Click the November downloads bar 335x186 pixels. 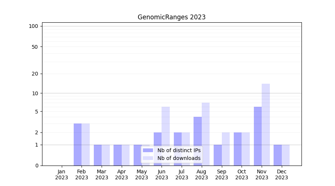(266, 125)
